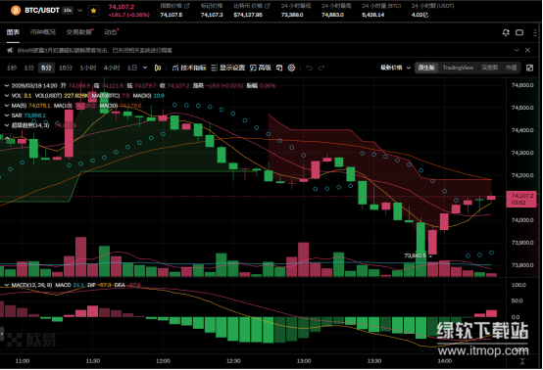Image resolution: width=543 pixels, height=370 pixels.
Task: Select the 4小时 timeframe
Action: coord(112,68)
